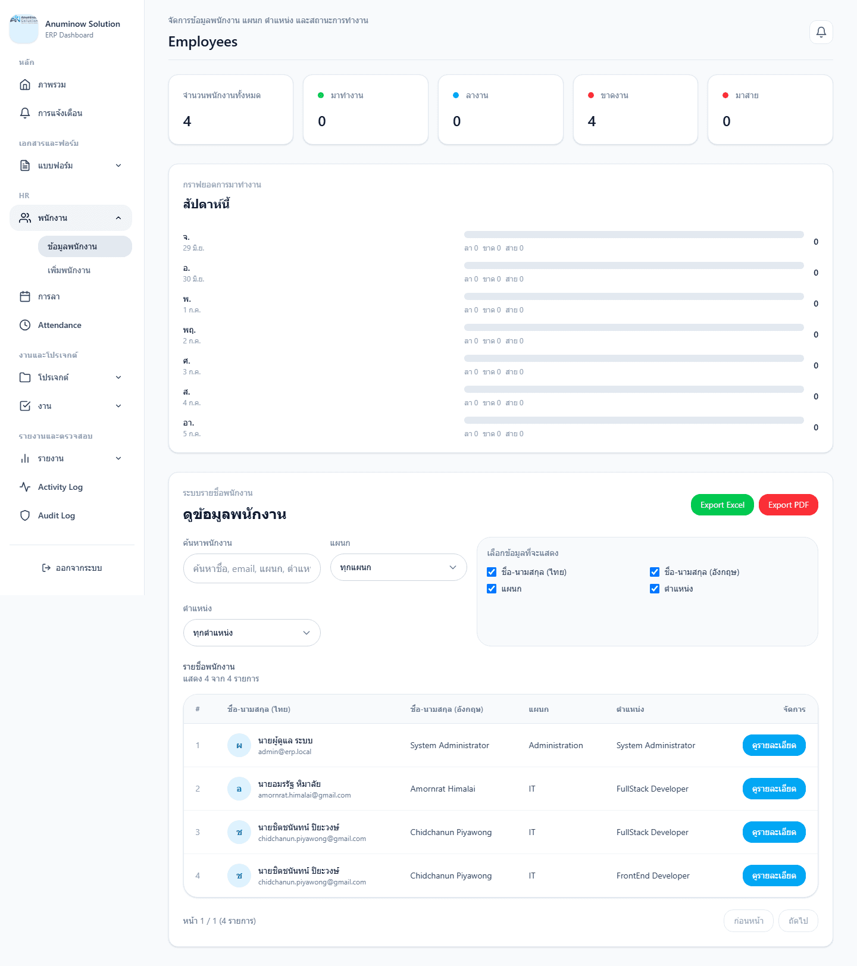
Task: Click the Monday 29 มิ.ย. attendance bar
Action: [634, 235]
